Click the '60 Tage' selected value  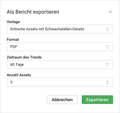(x=17, y=64)
